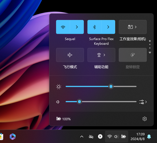Open sound output mixer settings icon

pos(143,102)
